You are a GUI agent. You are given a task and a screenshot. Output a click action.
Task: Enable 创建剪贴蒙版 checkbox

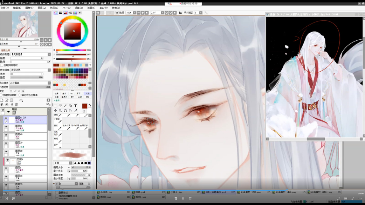pos(1,95)
